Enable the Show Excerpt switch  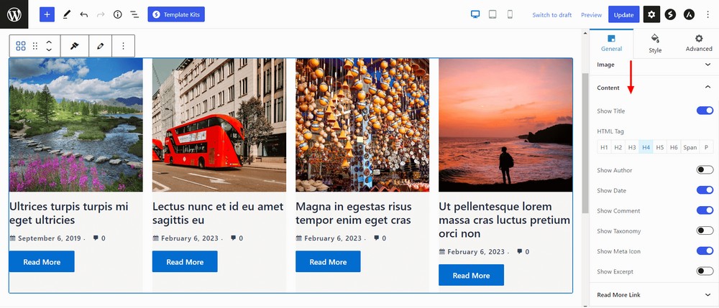click(x=705, y=271)
